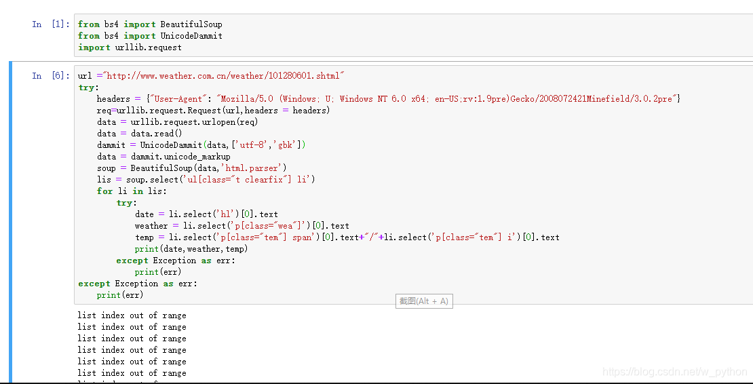
Task: Click the first 'list index out of range' output
Action: point(132,315)
